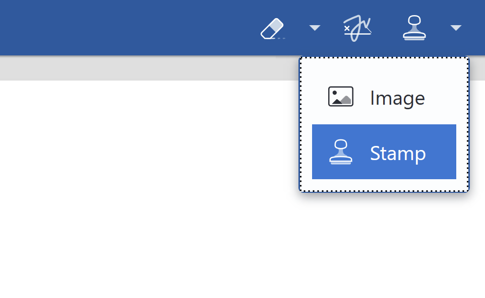Click the "Image" text label
The width and height of the screenshot is (485, 298).
[x=397, y=98]
